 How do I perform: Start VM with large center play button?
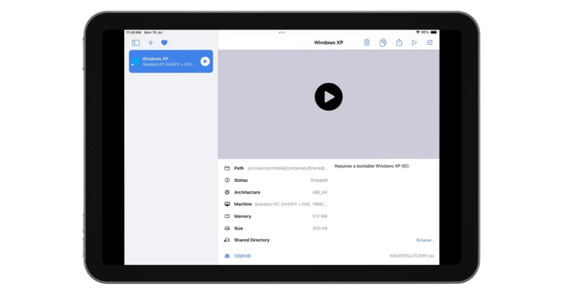click(328, 97)
